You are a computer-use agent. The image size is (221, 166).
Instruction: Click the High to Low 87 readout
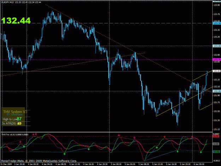(12, 119)
